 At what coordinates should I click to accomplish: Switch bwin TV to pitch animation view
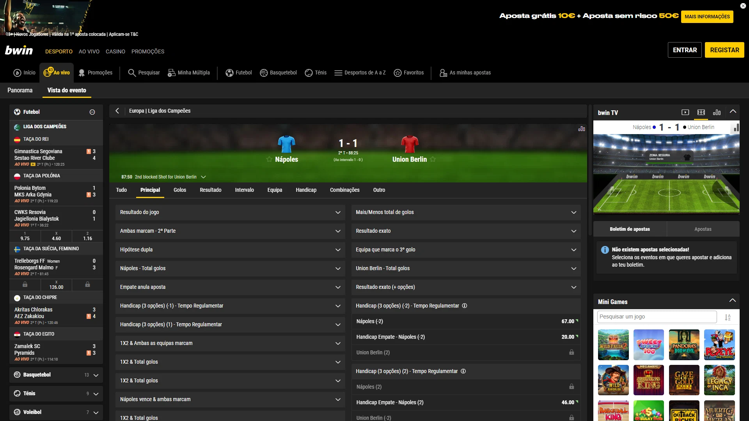tap(701, 112)
